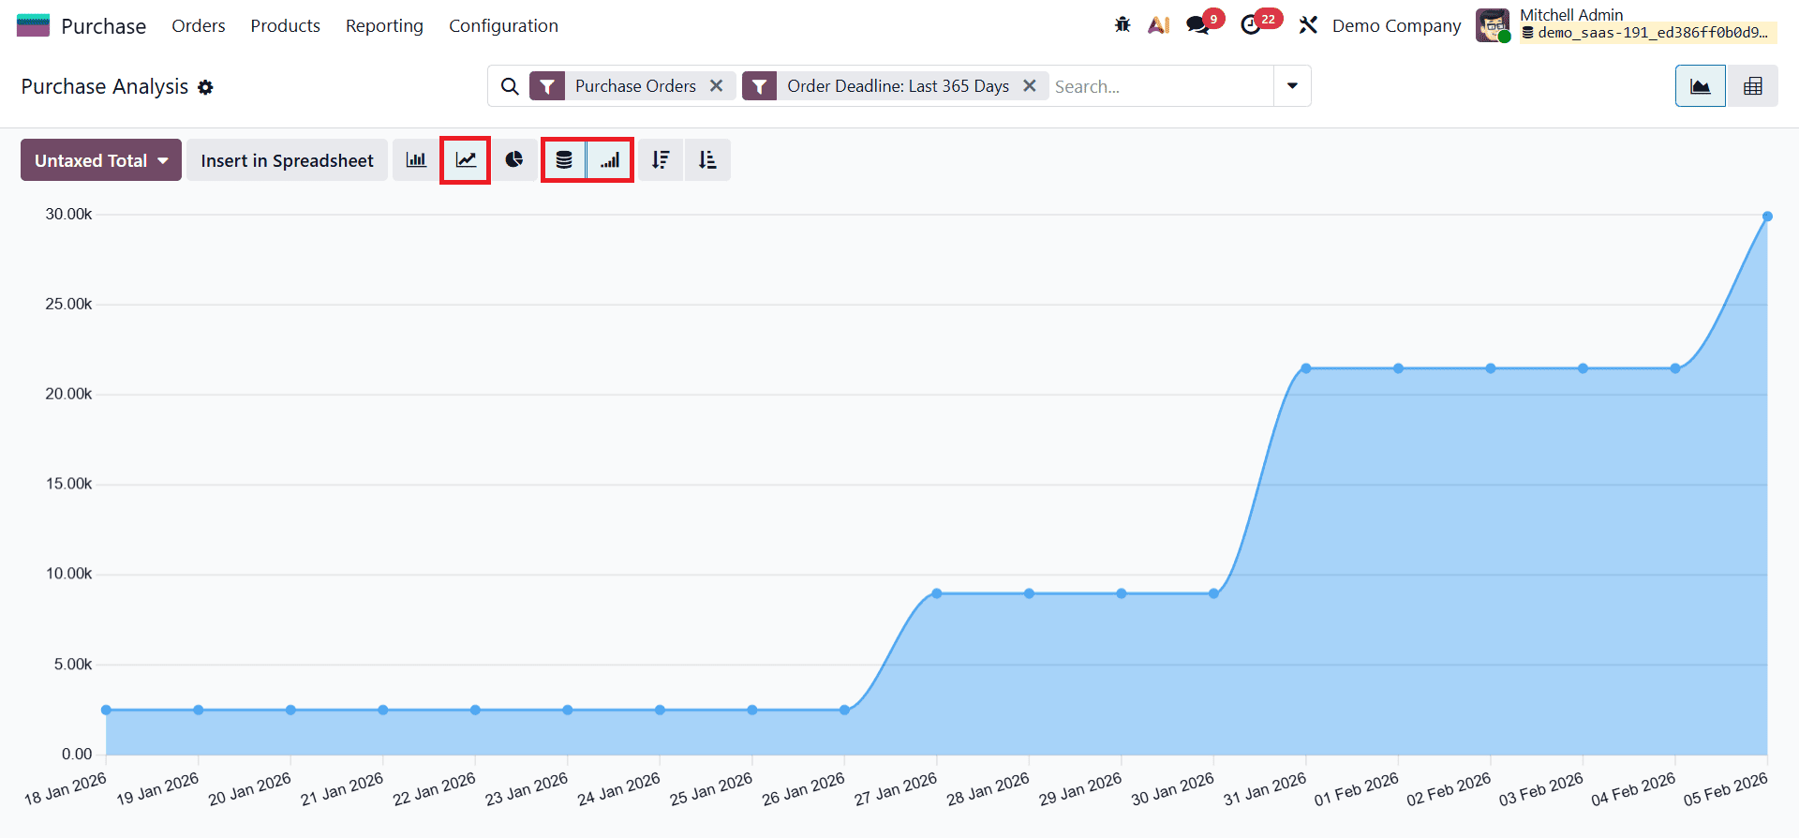Toggle the stacked chart option
The image size is (1799, 838).
click(x=564, y=160)
